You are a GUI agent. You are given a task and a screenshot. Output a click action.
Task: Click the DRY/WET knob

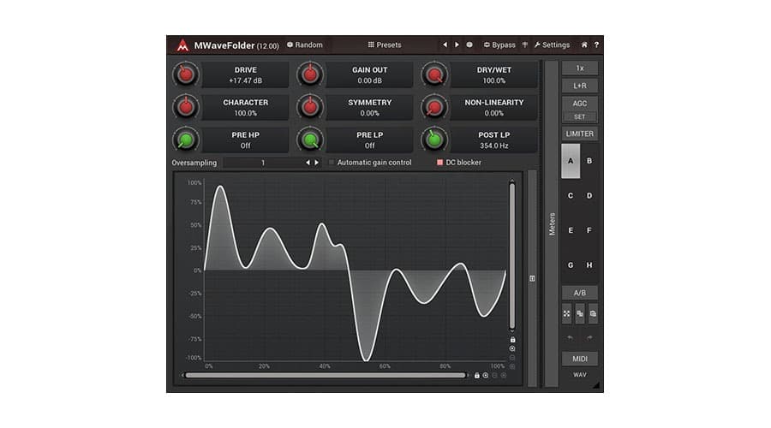(434, 74)
